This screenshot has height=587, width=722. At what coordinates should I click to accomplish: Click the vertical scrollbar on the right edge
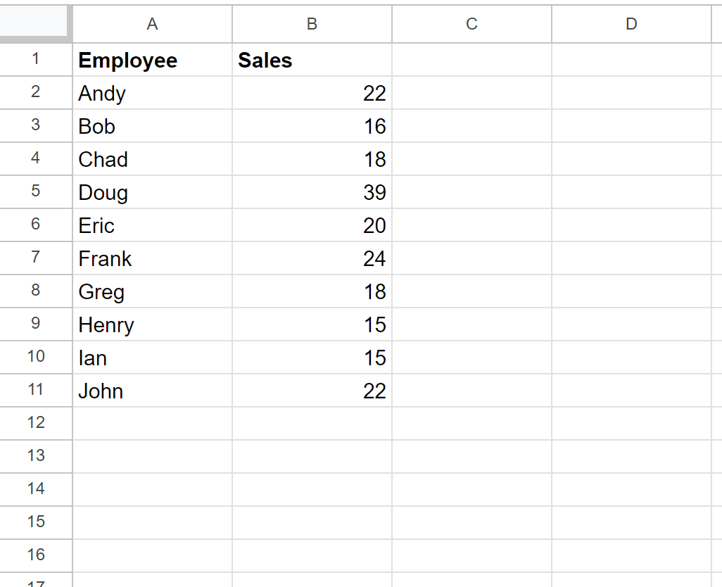click(x=718, y=282)
